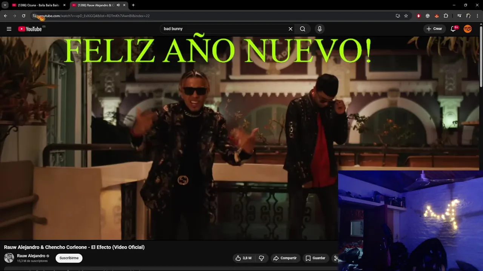Start voice search with the microphone
483x271 pixels.
[320, 29]
